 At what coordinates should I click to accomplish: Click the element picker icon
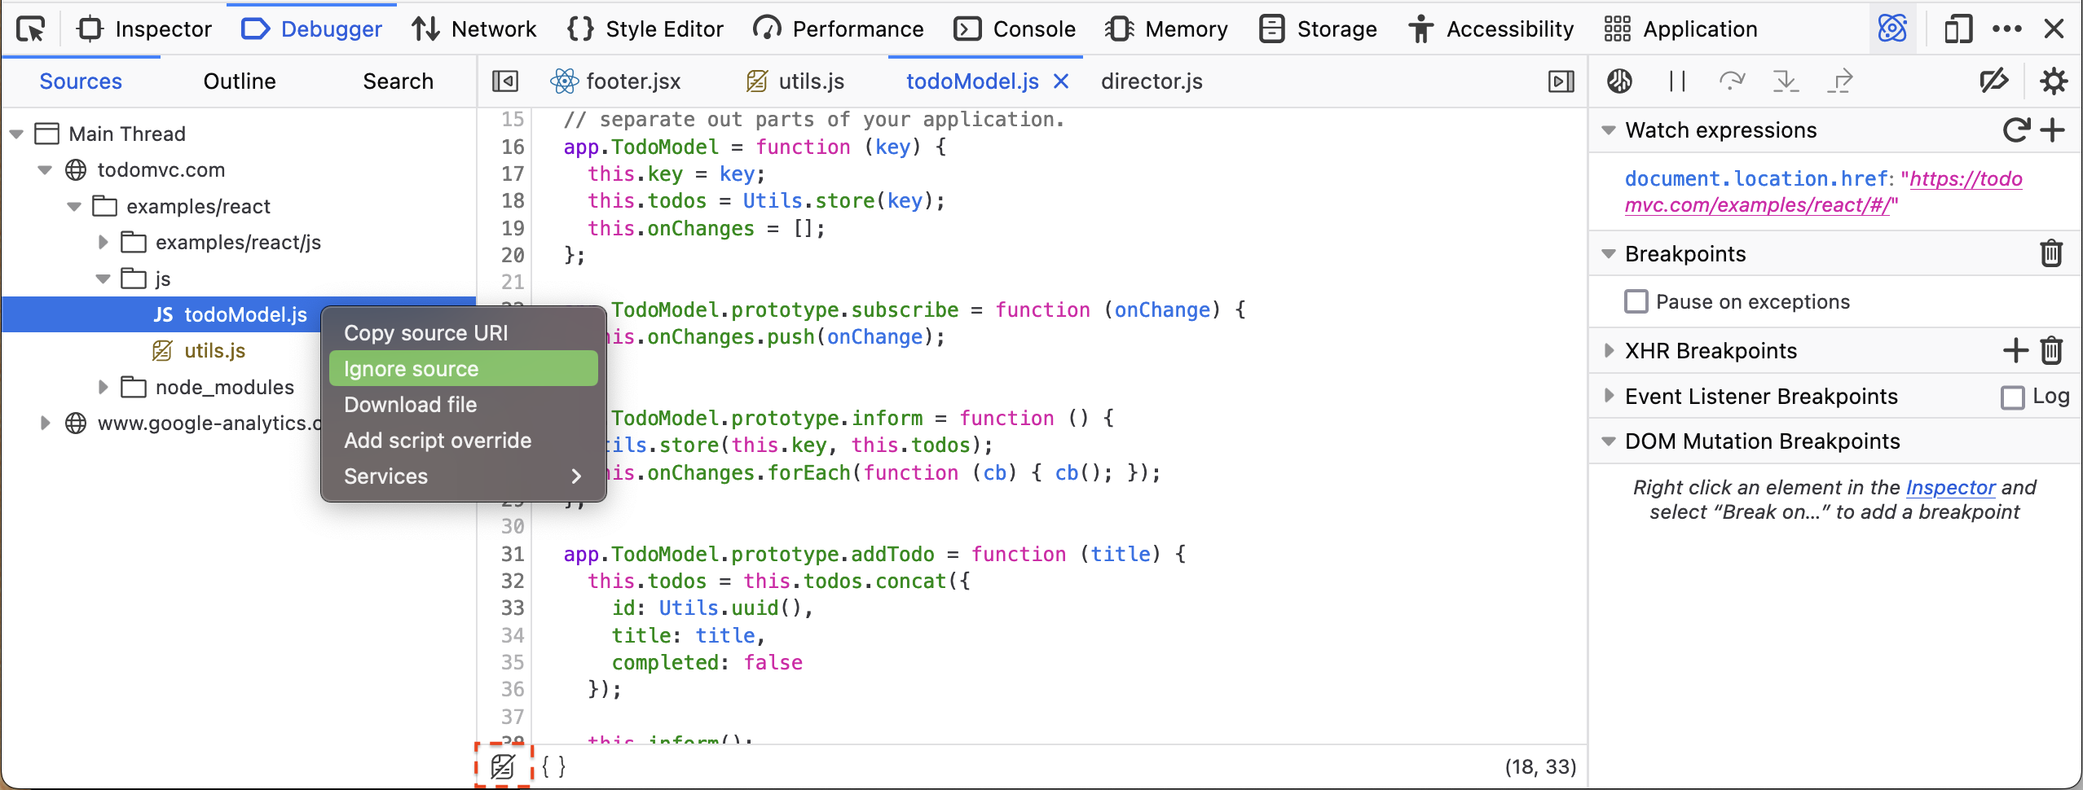tap(31, 29)
